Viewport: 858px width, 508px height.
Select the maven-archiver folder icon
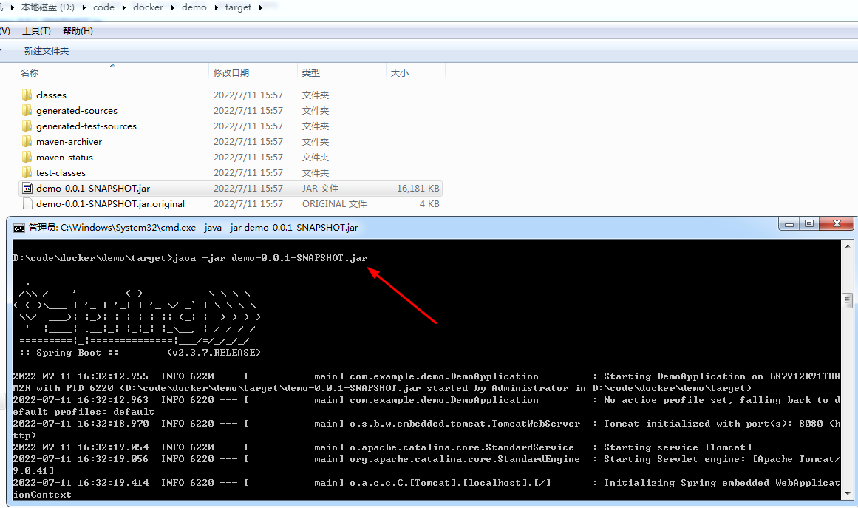pos(27,141)
